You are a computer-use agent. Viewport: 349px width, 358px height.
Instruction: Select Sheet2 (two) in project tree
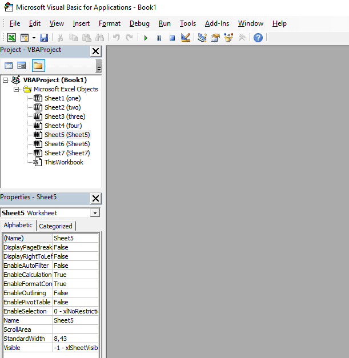point(63,107)
